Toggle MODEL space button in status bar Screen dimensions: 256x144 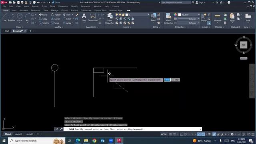tap(164, 134)
